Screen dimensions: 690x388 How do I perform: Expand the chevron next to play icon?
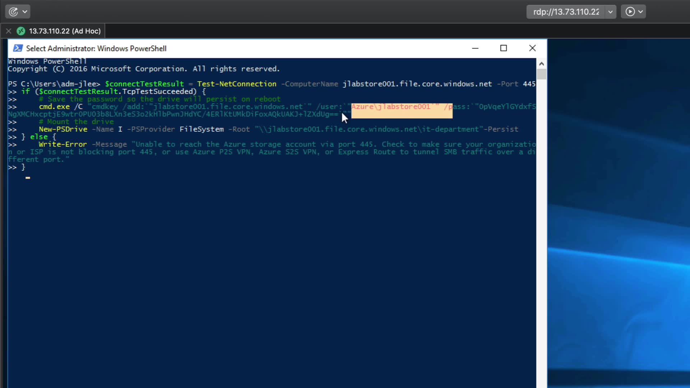(641, 12)
